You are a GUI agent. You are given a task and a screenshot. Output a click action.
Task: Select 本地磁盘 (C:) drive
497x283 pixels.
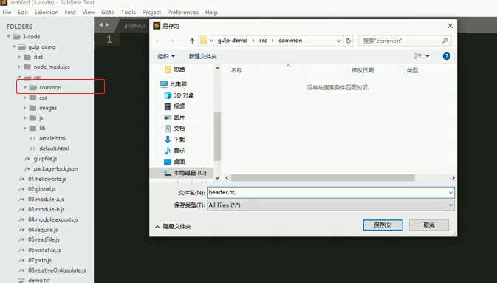[x=185, y=173]
